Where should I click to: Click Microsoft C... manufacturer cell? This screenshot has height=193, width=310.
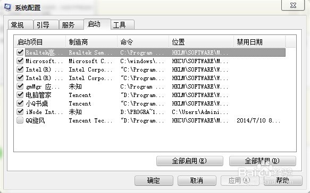pyautogui.click(x=90, y=61)
